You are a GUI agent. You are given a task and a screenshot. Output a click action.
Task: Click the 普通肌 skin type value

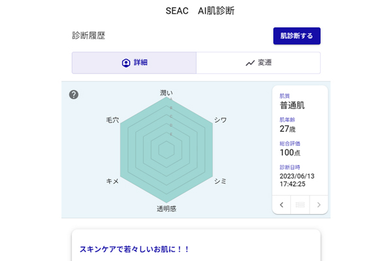pos(292,105)
